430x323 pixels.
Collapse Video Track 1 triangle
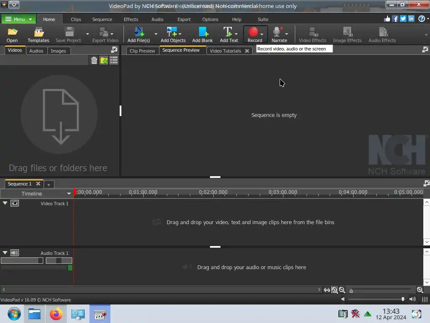[5, 203]
